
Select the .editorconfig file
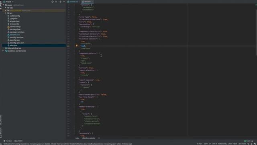coord(15,16)
